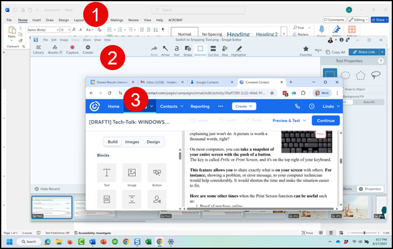The width and height of the screenshot is (393, 249).
Task: Click the Create icon in Snagit
Action: tap(88, 49)
